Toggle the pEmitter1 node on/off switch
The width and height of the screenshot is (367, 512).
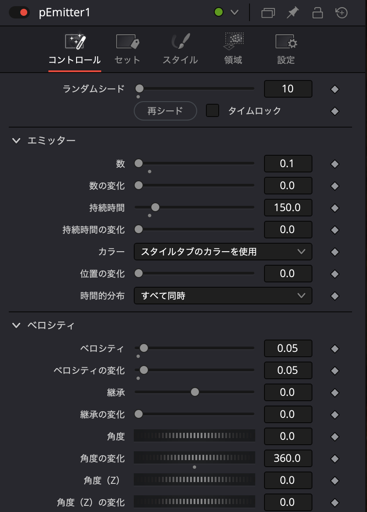coord(19,12)
